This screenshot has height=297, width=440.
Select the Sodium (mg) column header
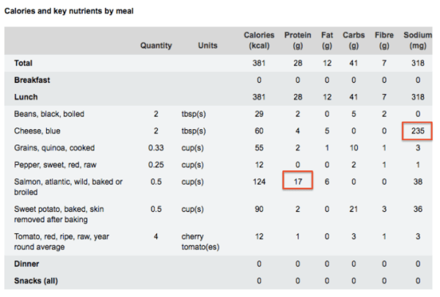418,40
